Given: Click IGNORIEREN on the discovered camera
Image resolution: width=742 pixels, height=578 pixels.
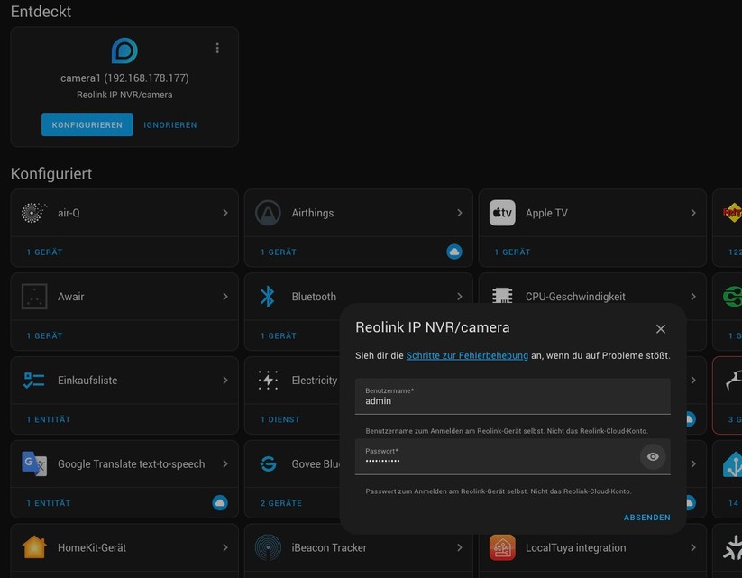Looking at the screenshot, I should [169, 124].
